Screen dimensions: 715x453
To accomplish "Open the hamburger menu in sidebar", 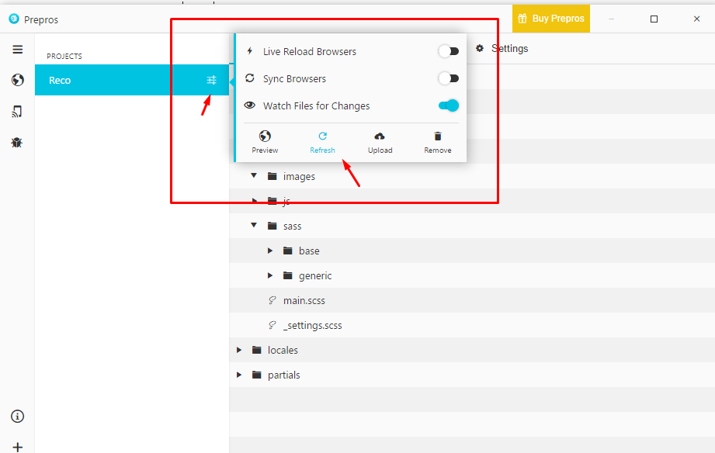I will pyautogui.click(x=17, y=50).
